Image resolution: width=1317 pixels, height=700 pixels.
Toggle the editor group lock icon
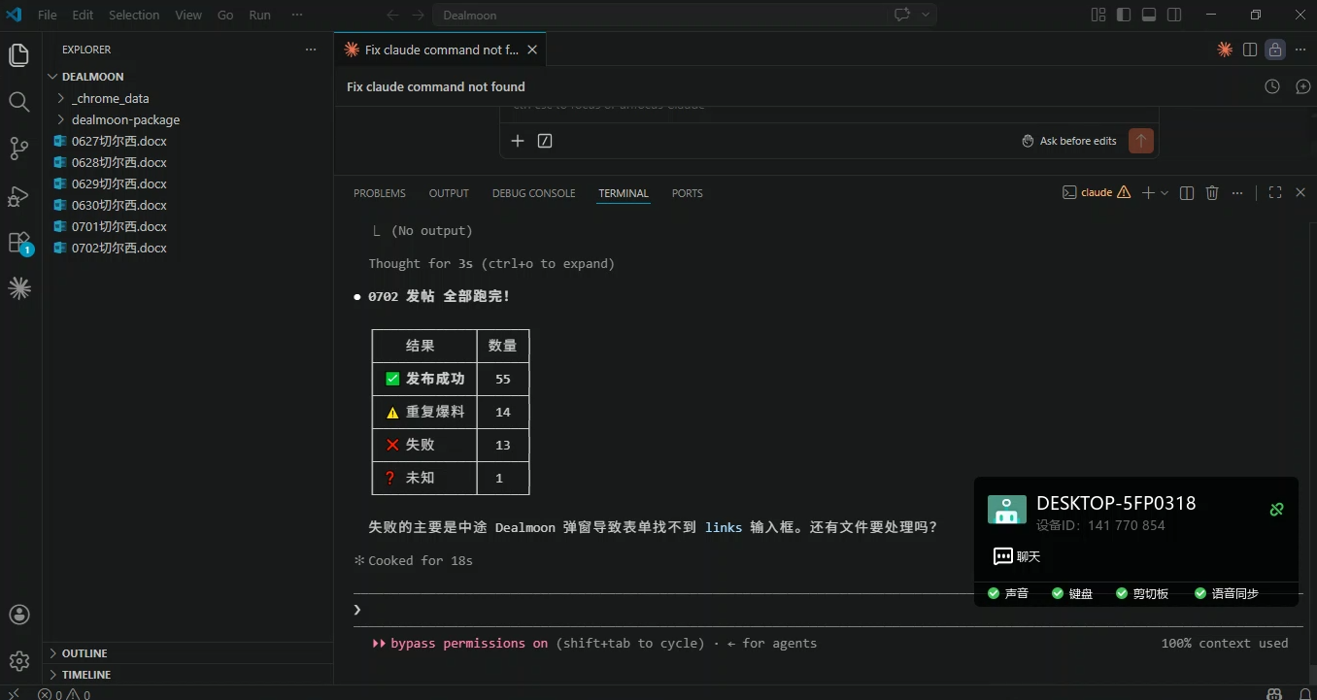coord(1275,50)
